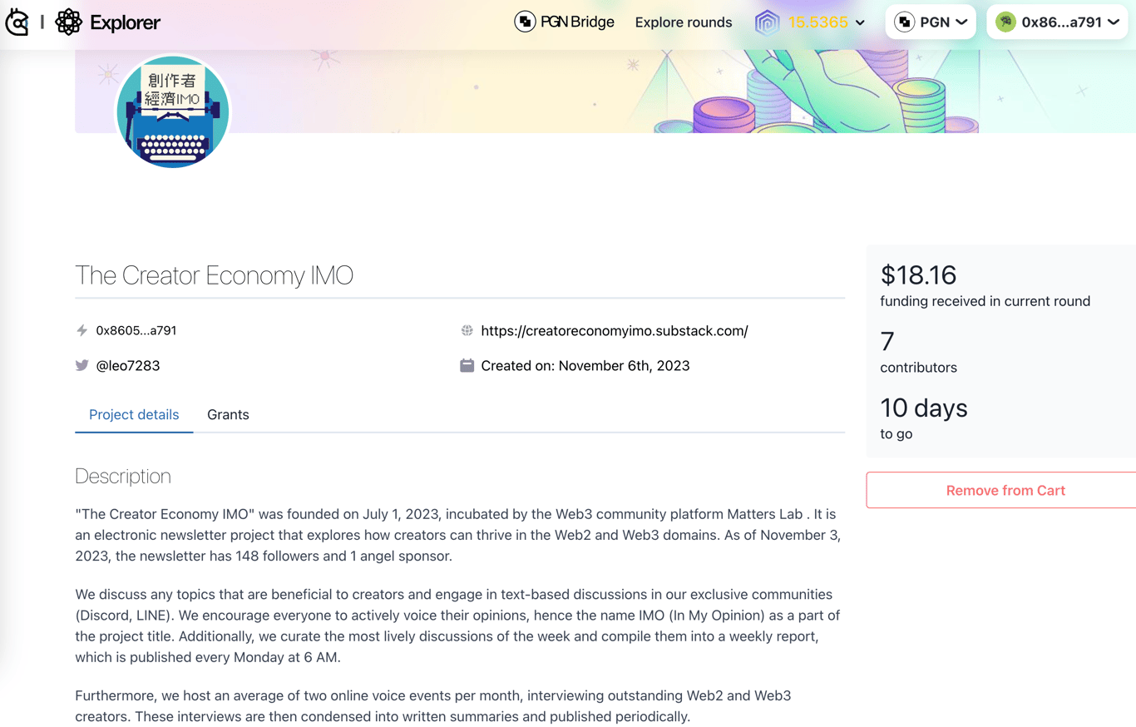Click the green wallet avatar icon
Screen dimensions: 1136x727
1006,22
